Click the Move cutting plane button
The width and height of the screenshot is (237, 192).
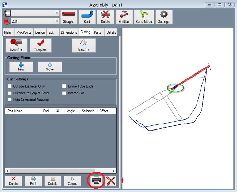tap(50, 67)
